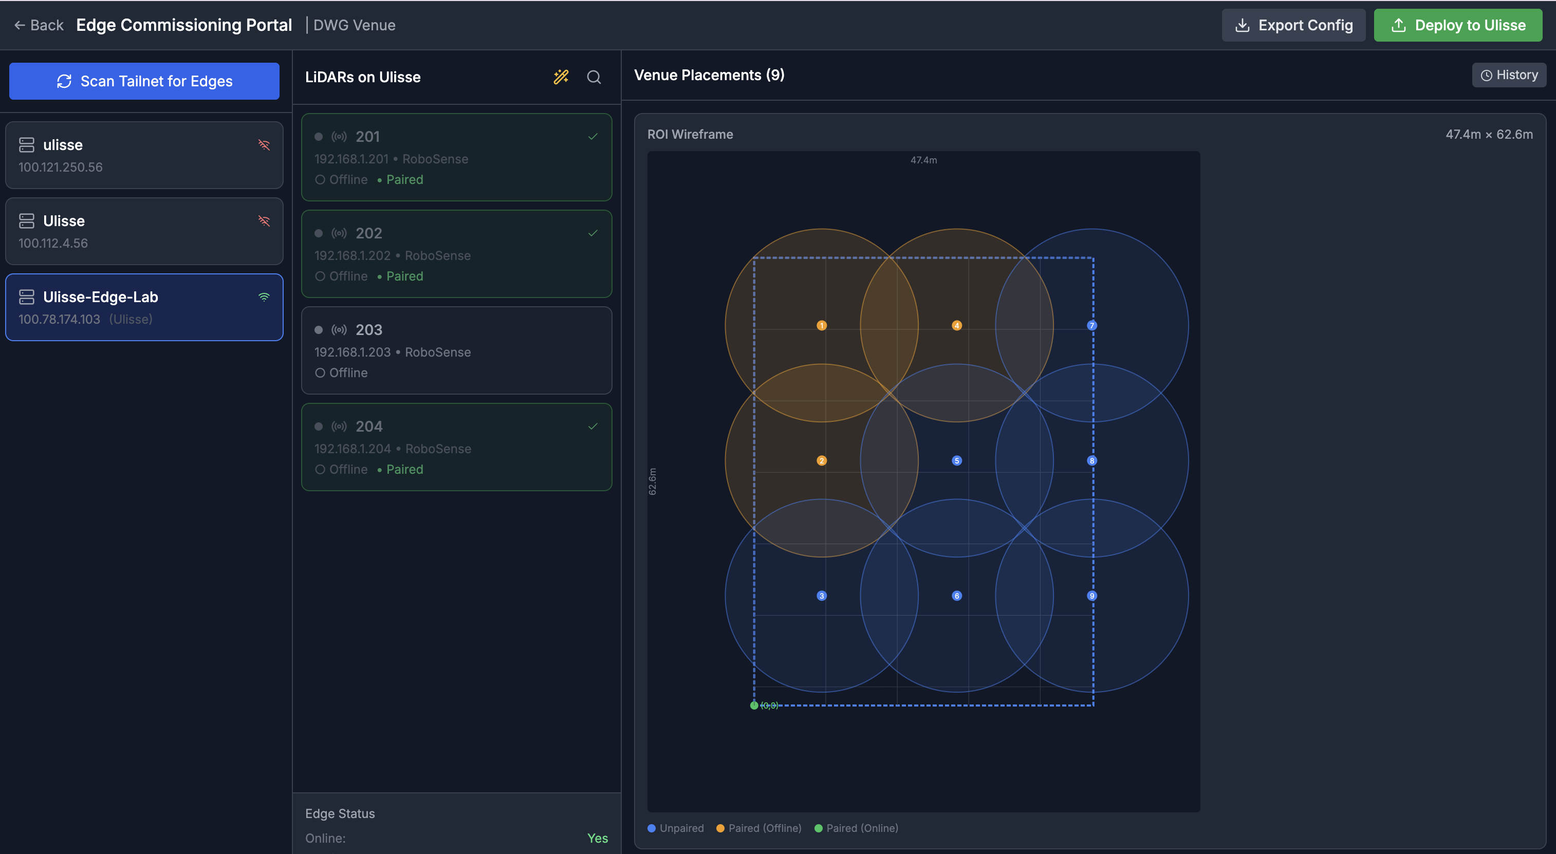The width and height of the screenshot is (1556, 854).
Task: Open the History panel
Action: coord(1509,75)
